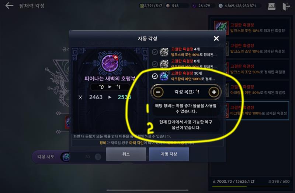Click the 각성 시도 button at bottom left
The width and height of the screenshot is (295, 193).
pyautogui.click(x=46, y=157)
